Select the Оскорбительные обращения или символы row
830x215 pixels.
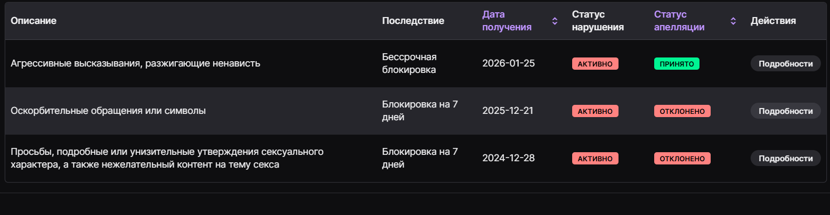(x=108, y=111)
